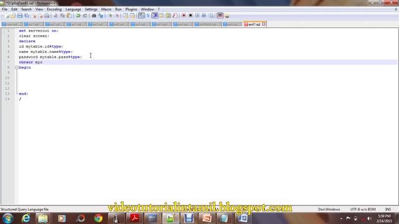Click the Play recorded macro icon
This screenshot has width=399, height=224.
click(x=197, y=16)
